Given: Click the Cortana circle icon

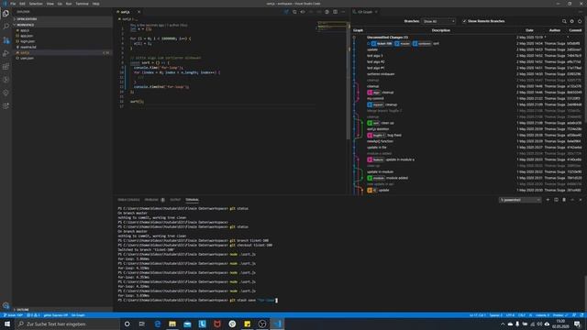Looking at the screenshot, I should 127,324.
